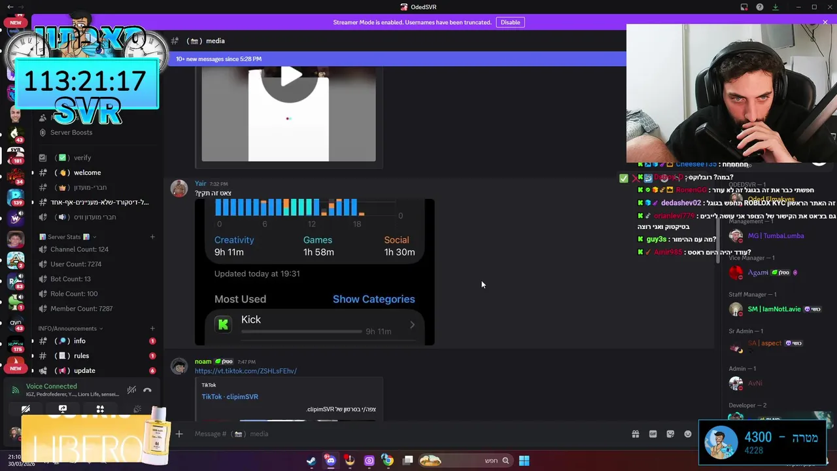This screenshot has height=471, width=837.
Task: Open the activities launcher in the voice panel
Action: 100,410
